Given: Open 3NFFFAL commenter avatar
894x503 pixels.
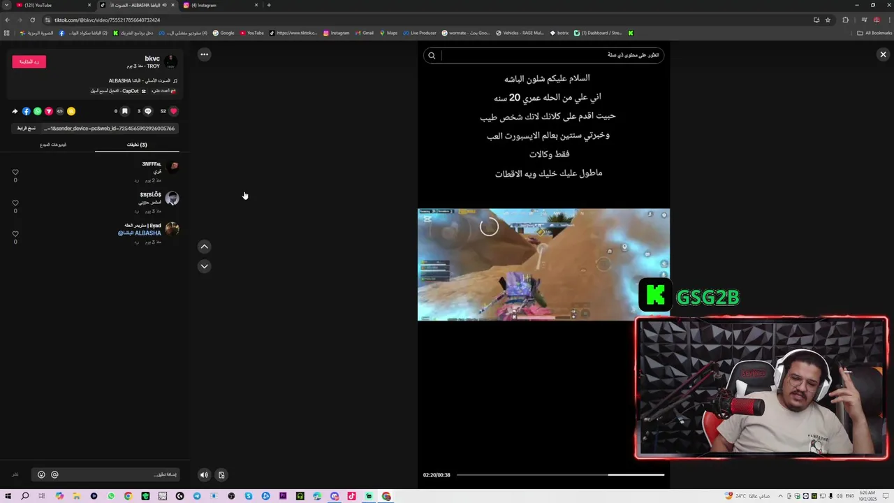Looking at the screenshot, I should [173, 167].
